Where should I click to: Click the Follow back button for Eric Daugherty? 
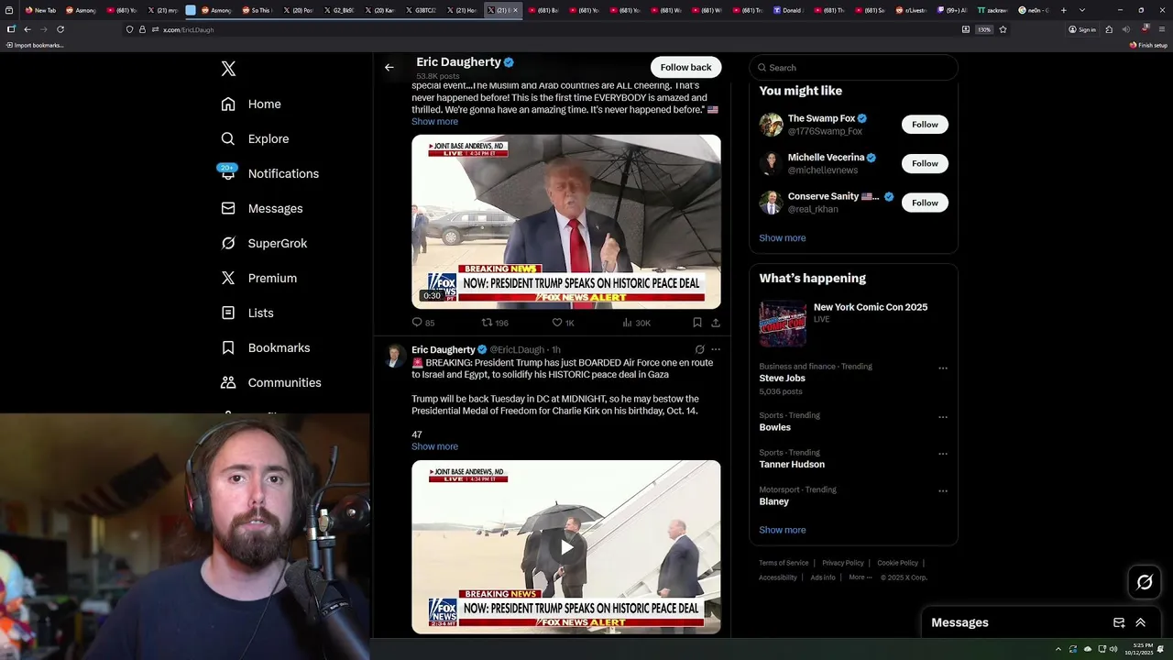pos(685,67)
